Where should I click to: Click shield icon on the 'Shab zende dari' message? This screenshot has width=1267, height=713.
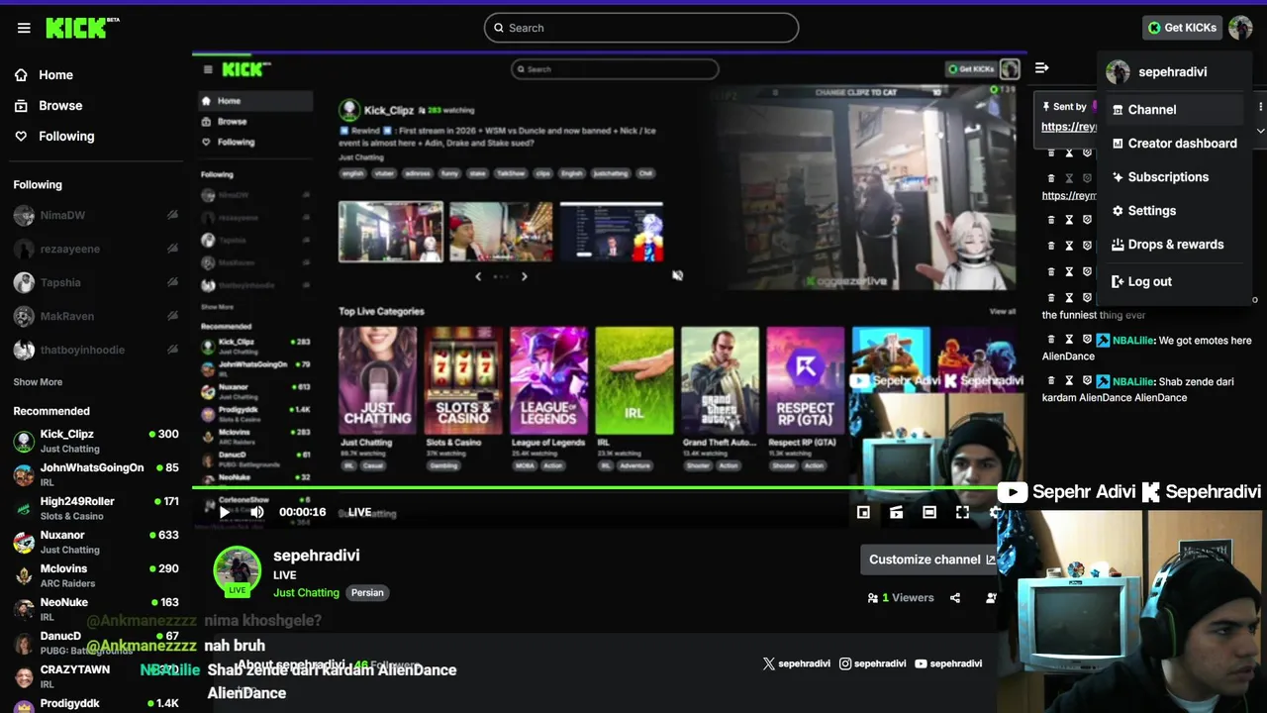point(1087,380)
